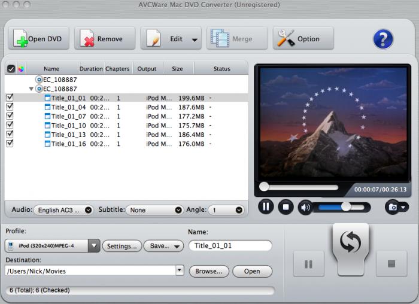The image size is (419, 304).
Task: Open the Destination path dropdown arrow
Action: click(x=180, y=270)
